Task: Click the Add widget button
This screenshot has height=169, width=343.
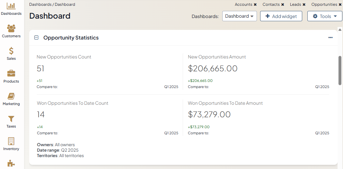Action: click(x=281, y=16)
